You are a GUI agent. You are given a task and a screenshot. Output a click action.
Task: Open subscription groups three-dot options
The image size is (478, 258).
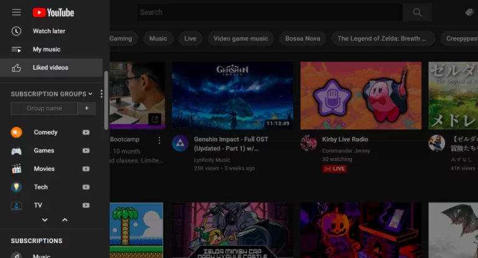coord(101,94)
